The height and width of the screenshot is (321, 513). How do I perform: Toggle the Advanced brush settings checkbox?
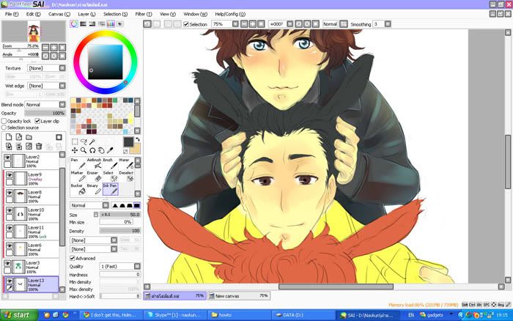pyautogui.click(x=73, y=258)
